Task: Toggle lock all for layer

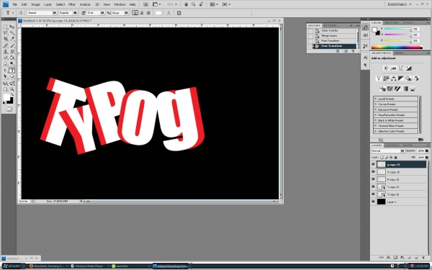Action: pyautogui.click(x=395, y=157)
